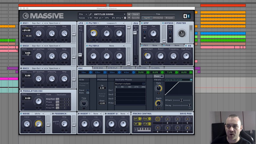256x144 pixels.
Task: Click the 3 Env modulation drag handle
Action: pos(119,72)
